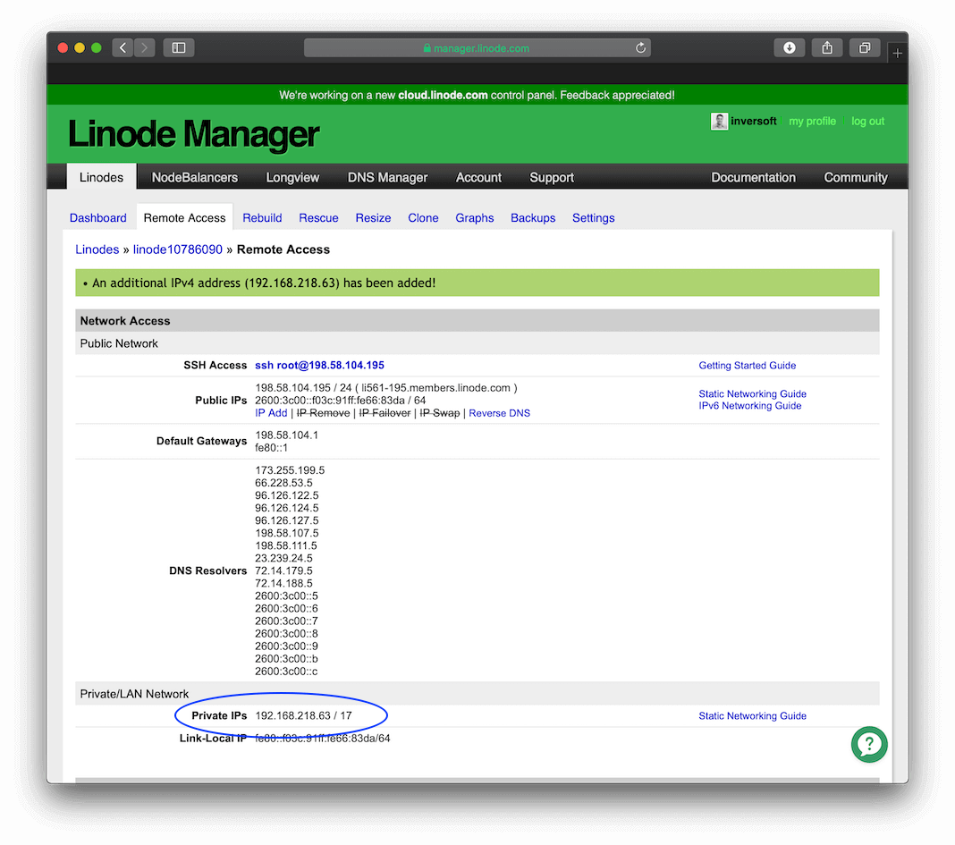
Task: Open Static Networking Guide beside Public IPs
Action: [752, 393]
